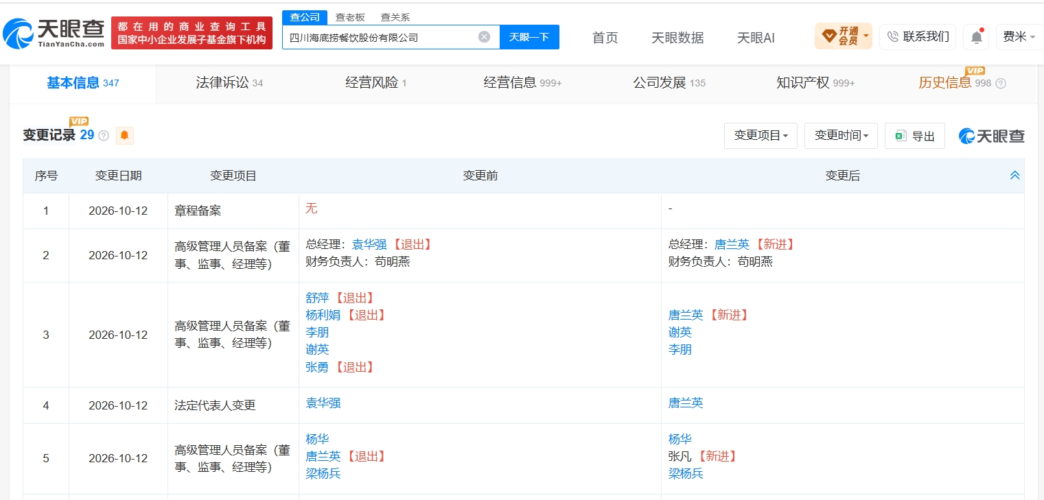Switch to the 历史信息 tab

[x=962, y=83]
